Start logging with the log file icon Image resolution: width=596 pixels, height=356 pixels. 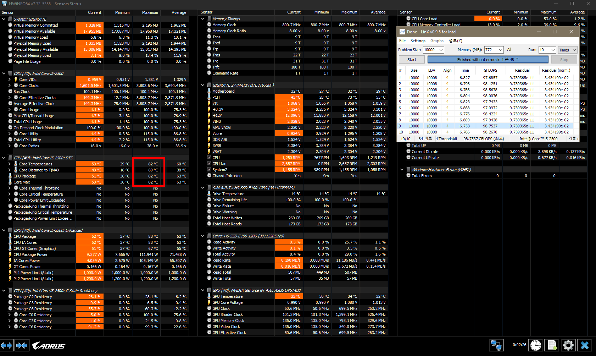(552, 345)
